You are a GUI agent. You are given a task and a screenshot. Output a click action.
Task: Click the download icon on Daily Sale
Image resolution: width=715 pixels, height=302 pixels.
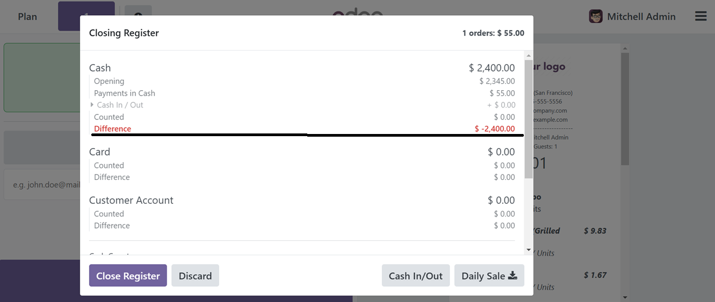click(512, 276)
